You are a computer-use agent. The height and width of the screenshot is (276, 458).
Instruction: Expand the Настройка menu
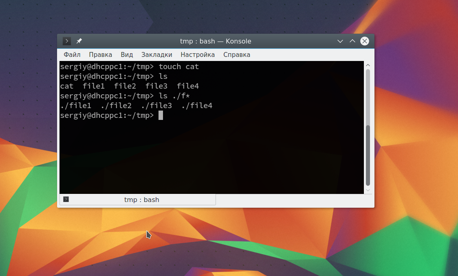[x=198, y=54]
